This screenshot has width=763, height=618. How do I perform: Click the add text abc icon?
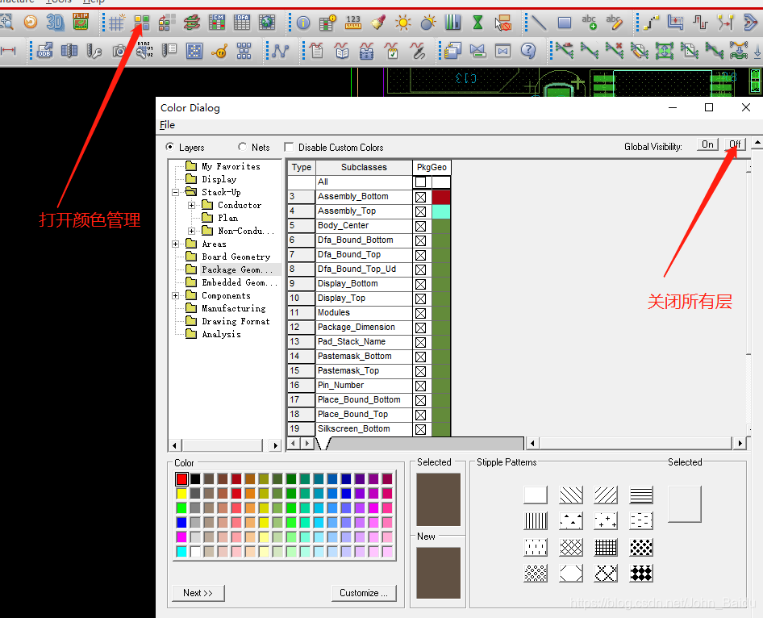(590, 23)
